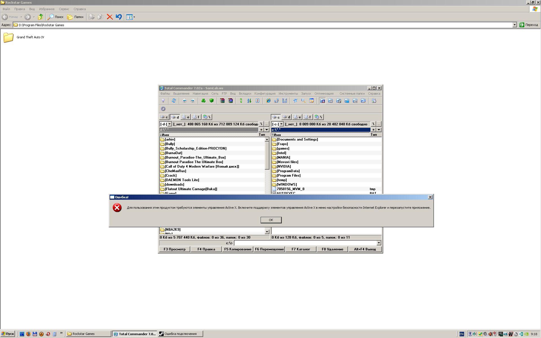This screenshot has width=541, height=338.
Task: Open the left panel [-d-] drive dropdown
Action: coord(169,124)
